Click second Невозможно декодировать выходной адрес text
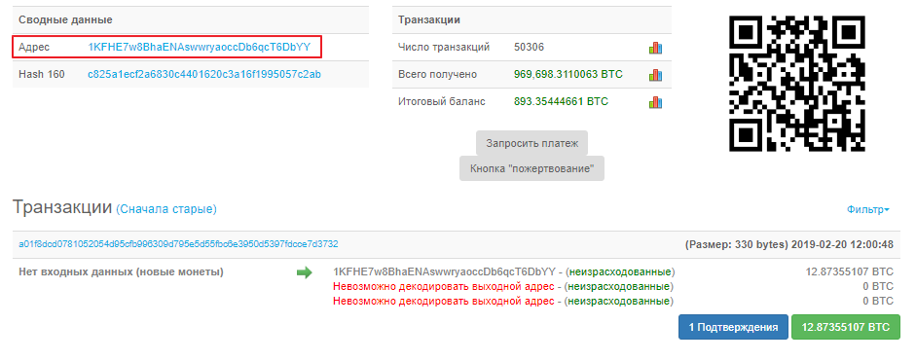 [x=443, y=302]
